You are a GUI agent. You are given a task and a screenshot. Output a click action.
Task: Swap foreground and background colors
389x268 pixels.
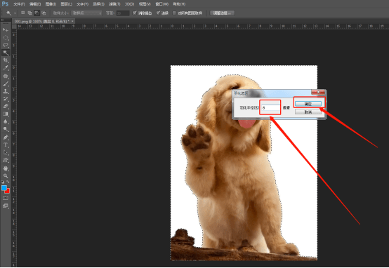[x=8, y=182]
